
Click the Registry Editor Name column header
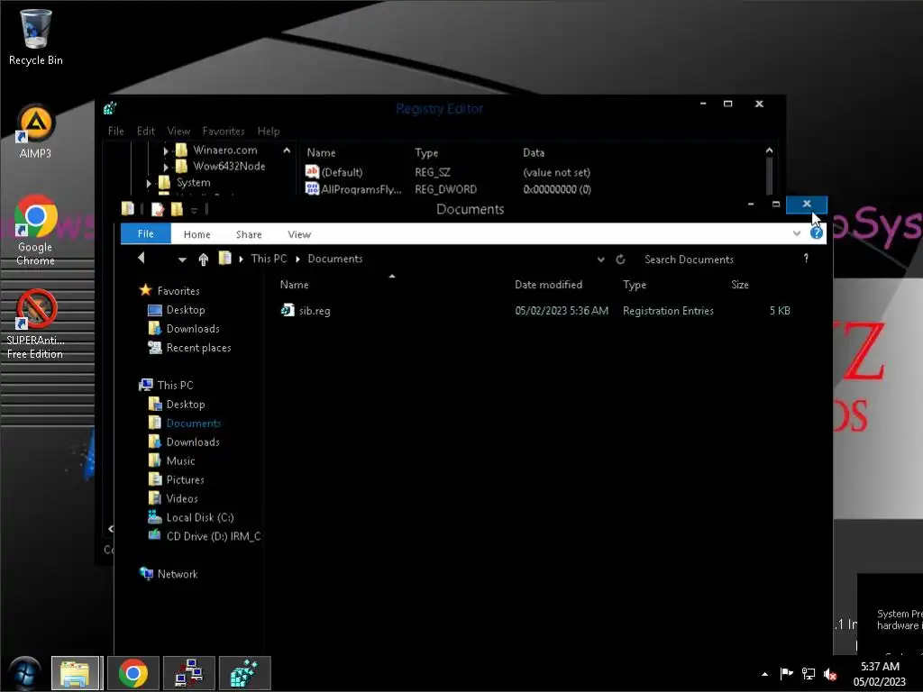321,153
